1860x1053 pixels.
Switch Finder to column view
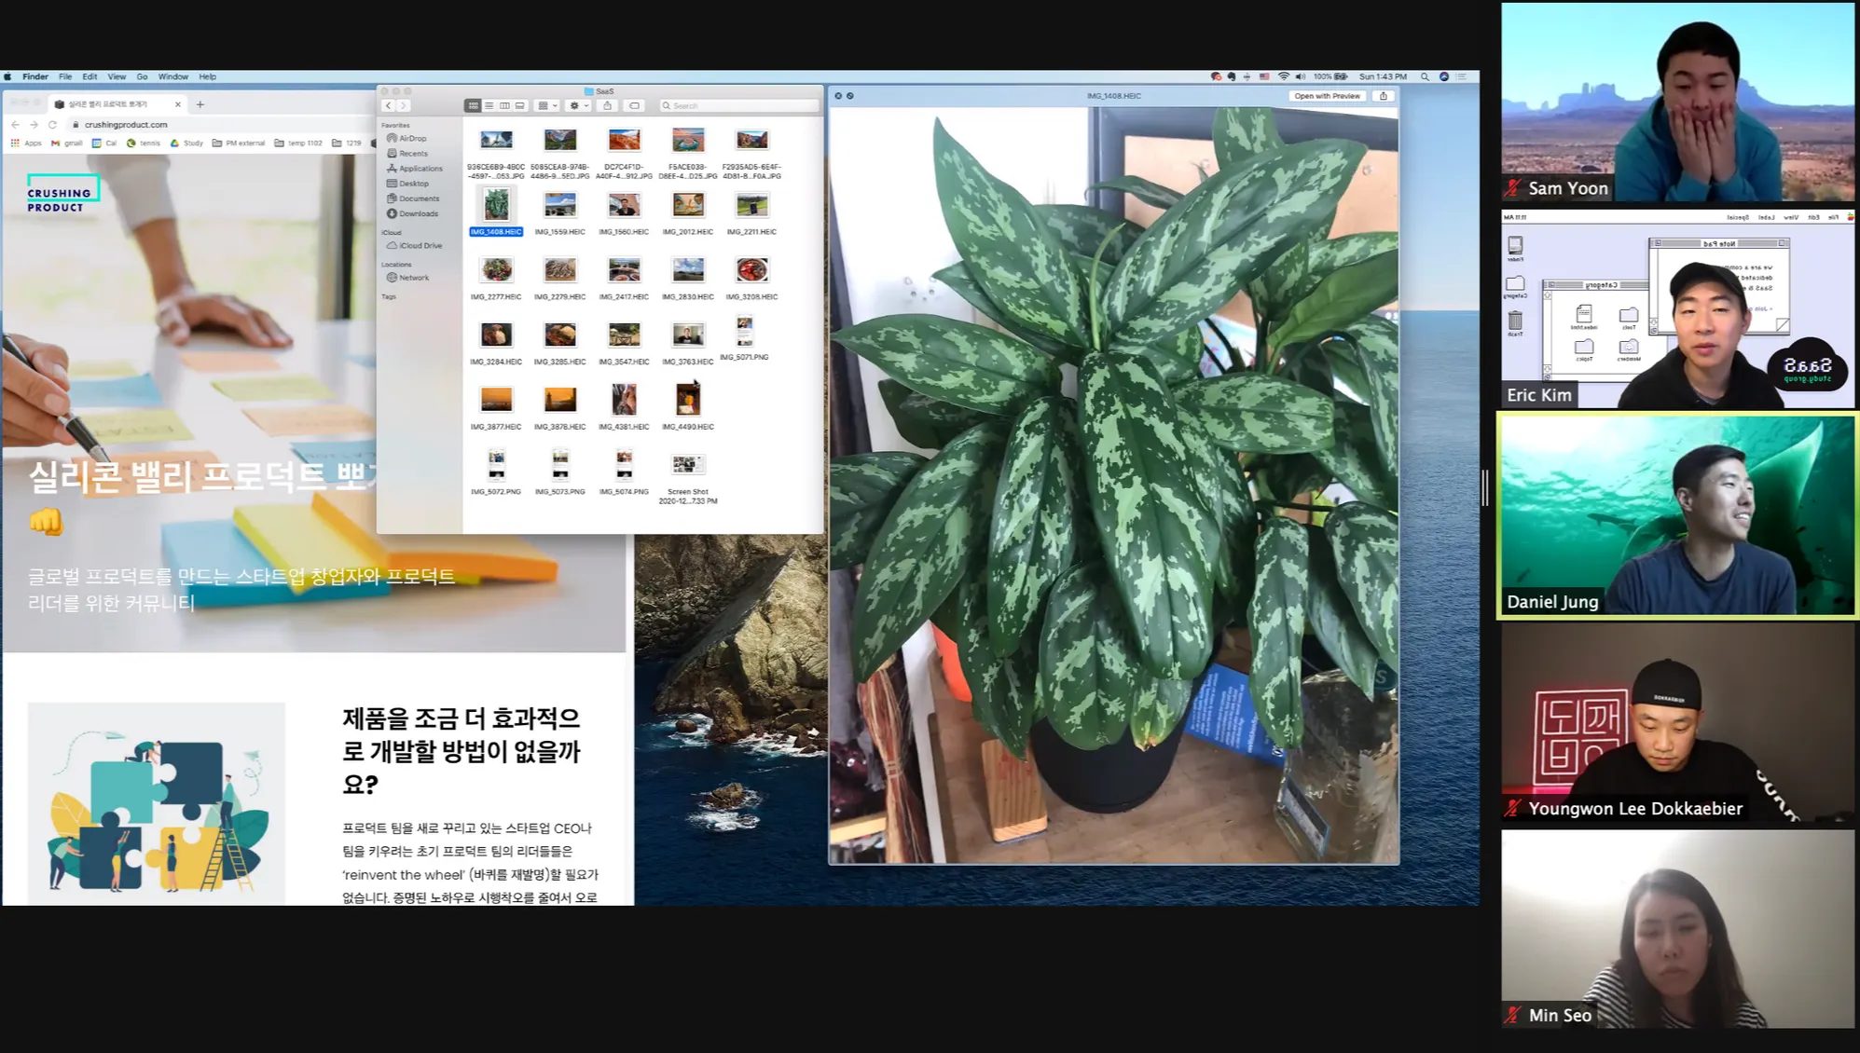(x=504, y=105)
